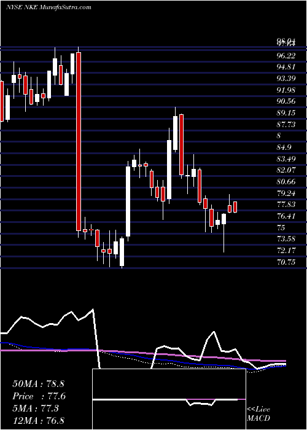Click the NYSE NKE MunafaSutra.com title

49,7
